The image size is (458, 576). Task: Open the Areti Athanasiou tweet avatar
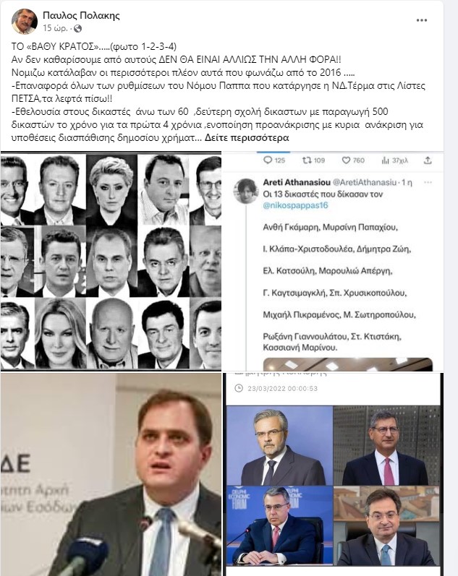246,191
